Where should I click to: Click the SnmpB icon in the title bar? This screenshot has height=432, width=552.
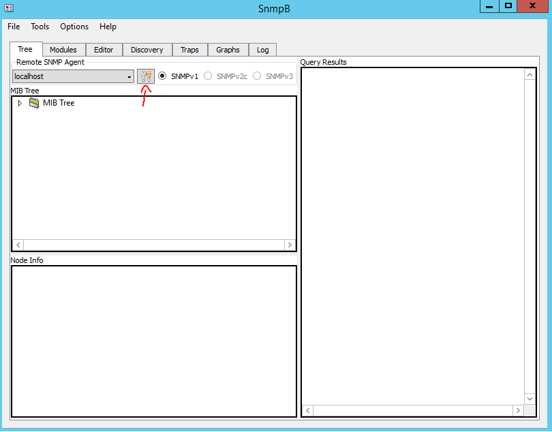pos(9,8)
